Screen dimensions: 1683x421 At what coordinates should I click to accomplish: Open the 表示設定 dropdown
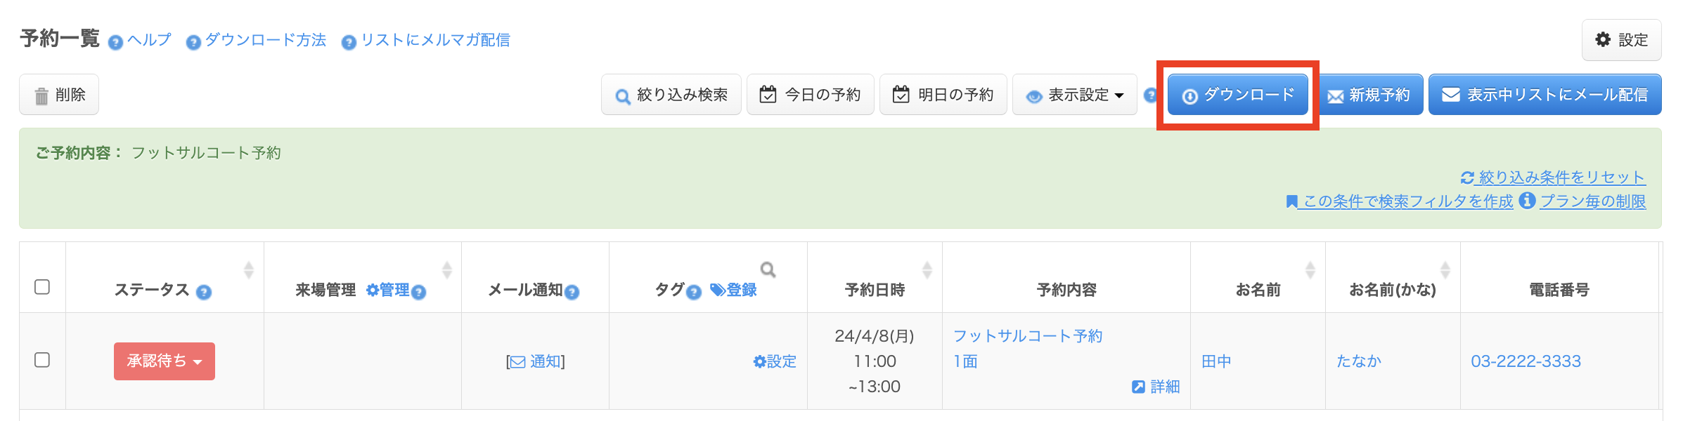coord(1074,95)
